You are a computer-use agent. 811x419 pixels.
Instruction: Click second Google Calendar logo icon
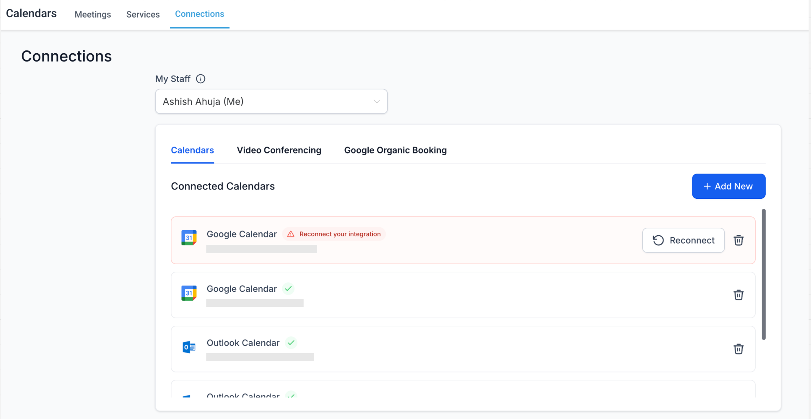pos(189,293)
